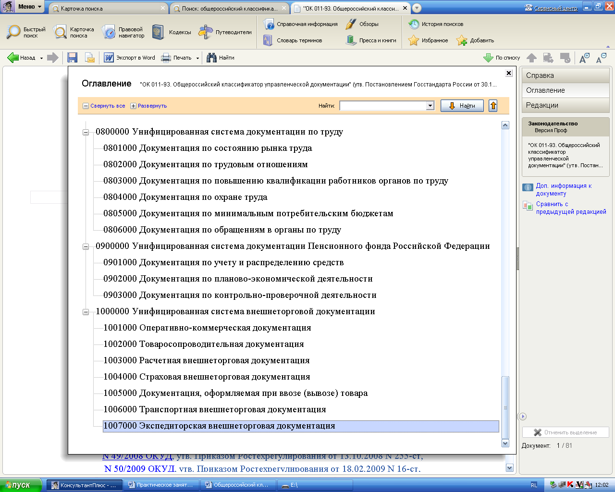Go Назад with green arrow
The image size is (615, 492).
[x=21, y=58]
